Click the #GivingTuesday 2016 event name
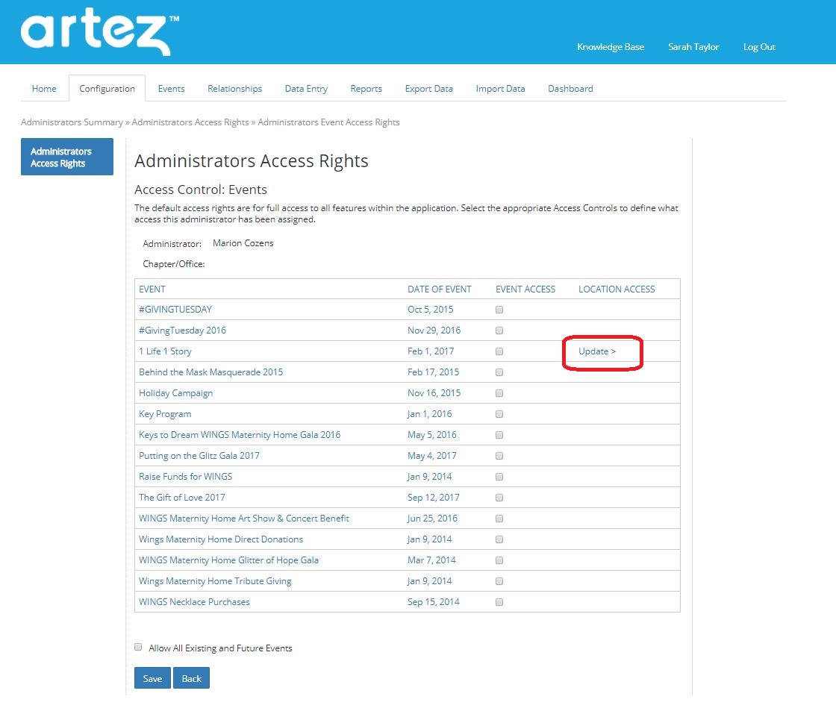 (182, 331)
